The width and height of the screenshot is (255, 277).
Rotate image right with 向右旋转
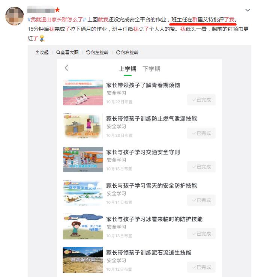pos(127,53)
